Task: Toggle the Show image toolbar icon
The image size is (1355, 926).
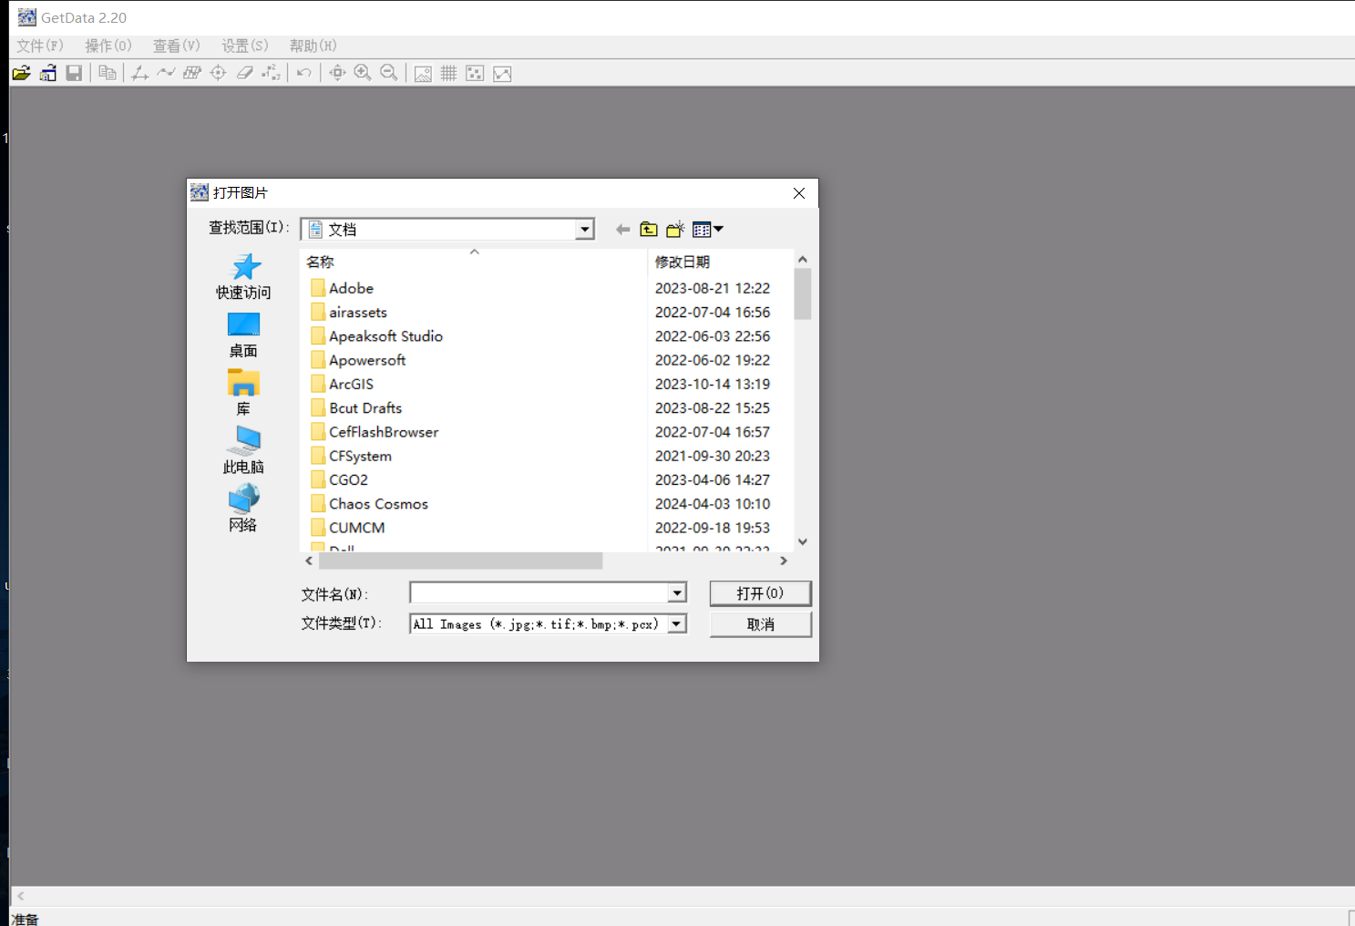Action: click(x=423, y=74)
